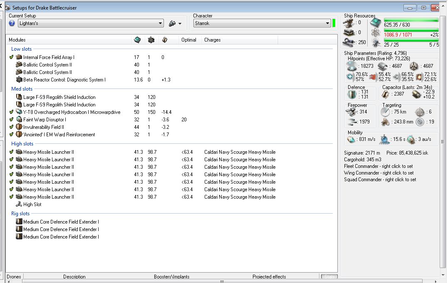The height and width of the screenshot is (283, 448).
Task: Toggle the fourth Heavy Missile Launcher II checkmark
Action: tap(11, 174)
